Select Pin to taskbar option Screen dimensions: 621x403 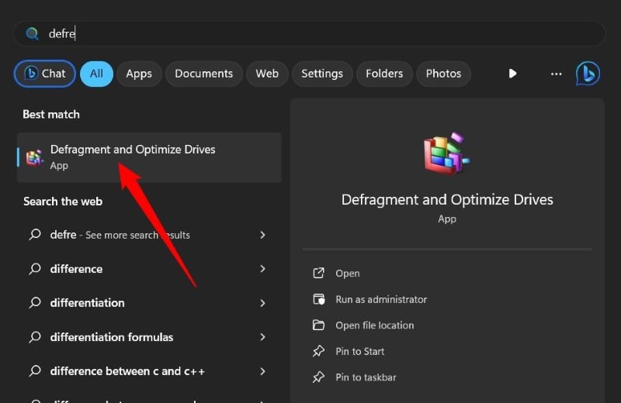pyautogui.click(x=365, y=377)
